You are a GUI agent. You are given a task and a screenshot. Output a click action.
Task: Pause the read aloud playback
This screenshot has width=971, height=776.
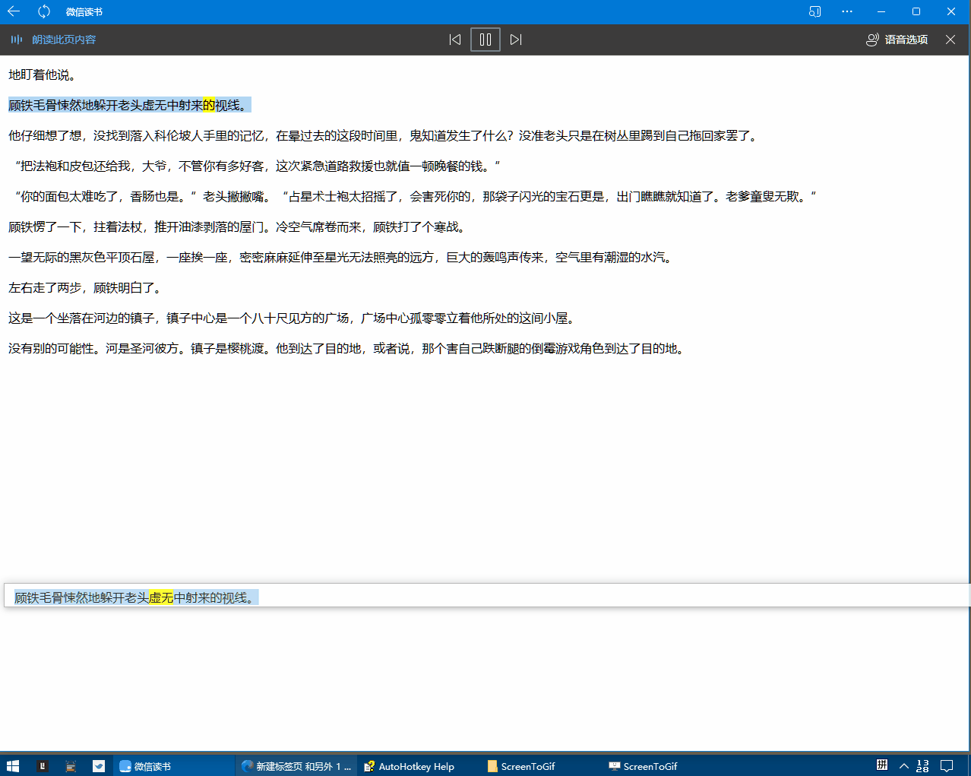(x=485, y=40)
